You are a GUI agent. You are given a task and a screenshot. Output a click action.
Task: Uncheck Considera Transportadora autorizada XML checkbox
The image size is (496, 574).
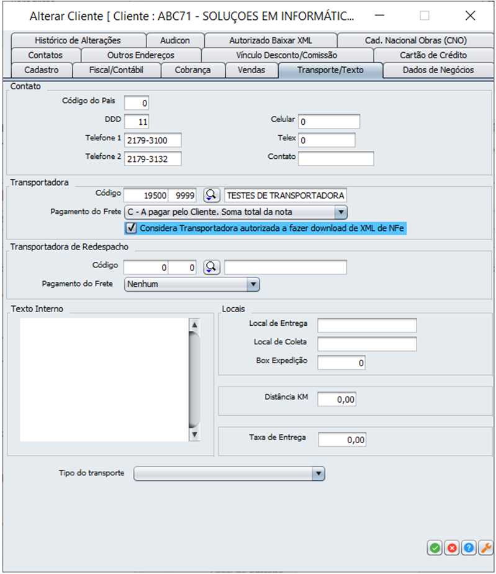[131, 228]
